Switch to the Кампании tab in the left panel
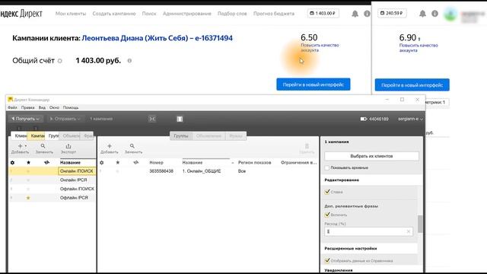This screenshot has height=274, width=487. tap(37, 135)
